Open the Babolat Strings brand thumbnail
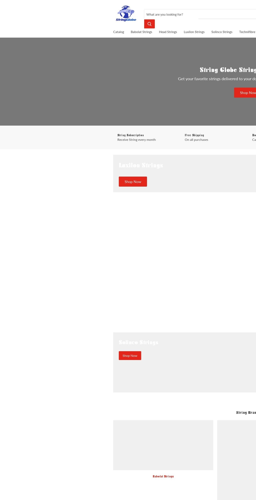Screen dimensions: 256x500 [x=163, y=445]
